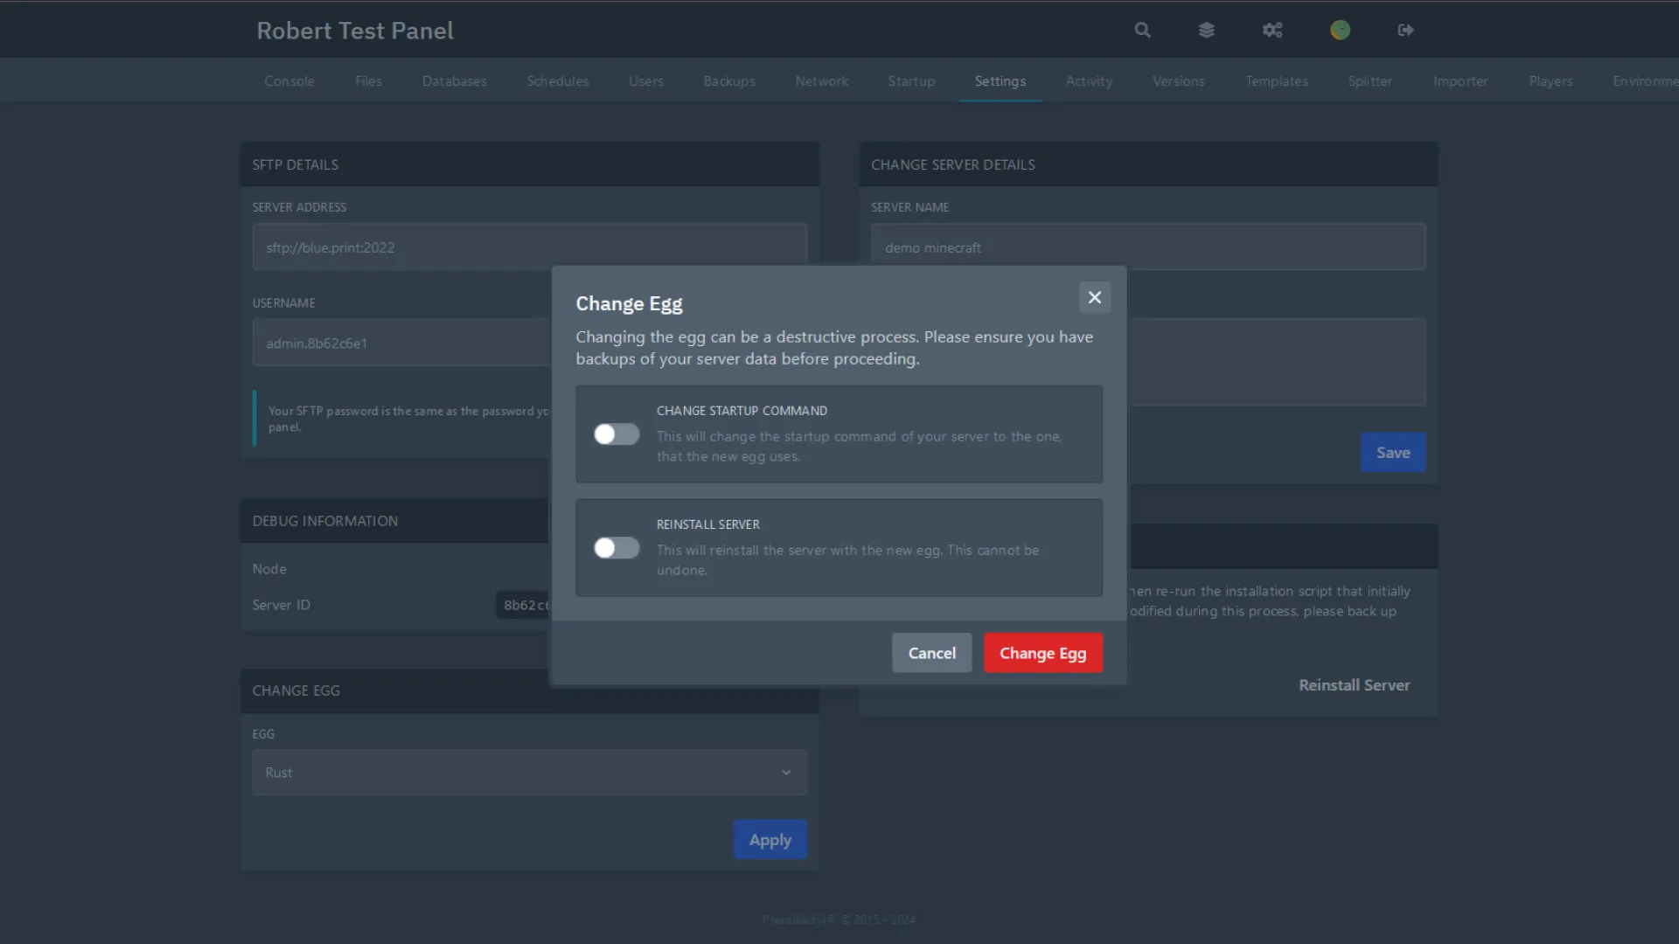
Task: Confirm with red Change Egg button
Action: [1042, 653]
